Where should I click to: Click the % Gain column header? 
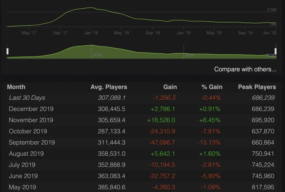coord(212,87)
